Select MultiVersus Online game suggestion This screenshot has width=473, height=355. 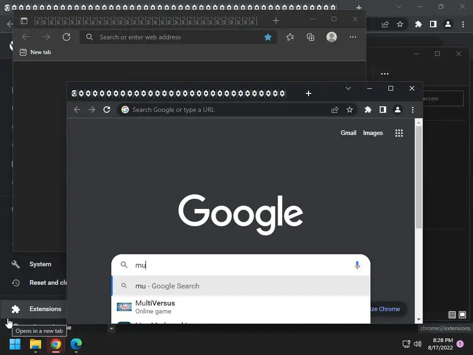pyautogui.click(x=241, y=307)
